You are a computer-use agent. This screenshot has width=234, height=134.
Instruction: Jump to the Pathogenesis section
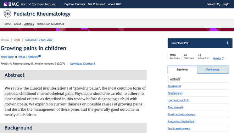[x=175, y=93]
